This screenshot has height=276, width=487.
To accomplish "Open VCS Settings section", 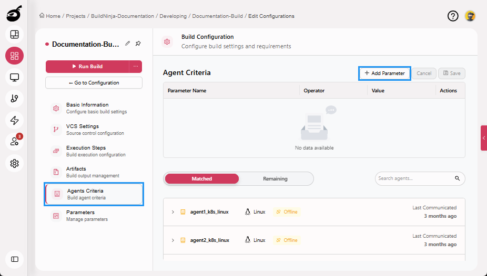I will 94,130.
